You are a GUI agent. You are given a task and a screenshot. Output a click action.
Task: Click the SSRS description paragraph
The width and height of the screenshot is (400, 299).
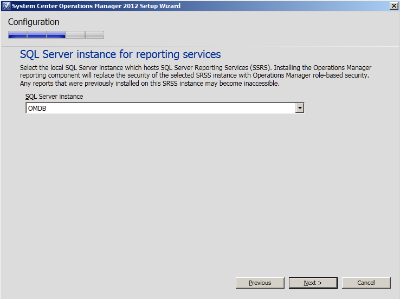click(196, 75)
